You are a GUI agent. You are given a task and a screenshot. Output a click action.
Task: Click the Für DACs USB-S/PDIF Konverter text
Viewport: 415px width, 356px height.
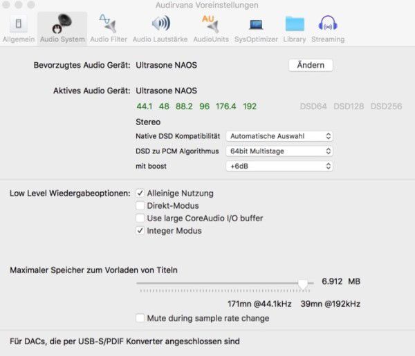coord(124,341)
